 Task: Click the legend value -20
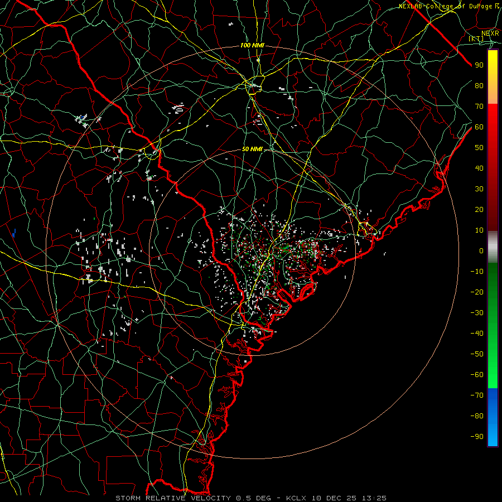477,292
